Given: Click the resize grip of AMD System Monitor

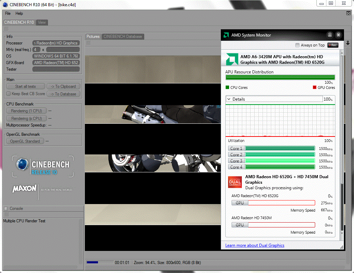Looking at the screenshot, I should (342, 247).
